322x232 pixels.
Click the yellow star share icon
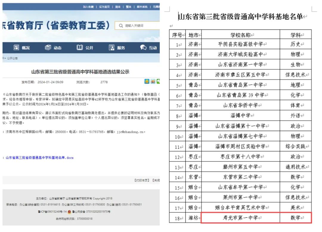(147, 82)
